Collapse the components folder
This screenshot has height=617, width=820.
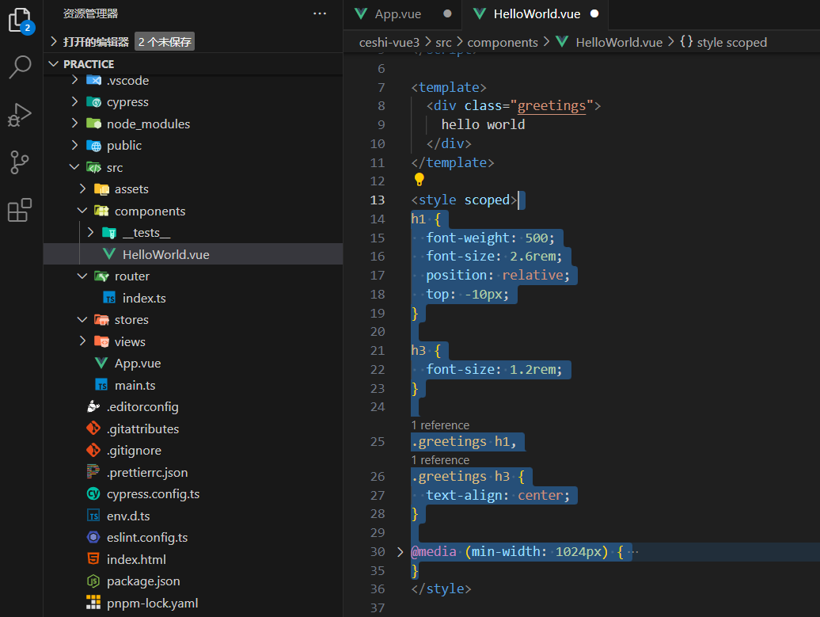click(82, 211)
